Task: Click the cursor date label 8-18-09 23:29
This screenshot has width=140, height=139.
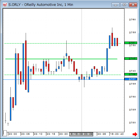Action: point(81,134)
